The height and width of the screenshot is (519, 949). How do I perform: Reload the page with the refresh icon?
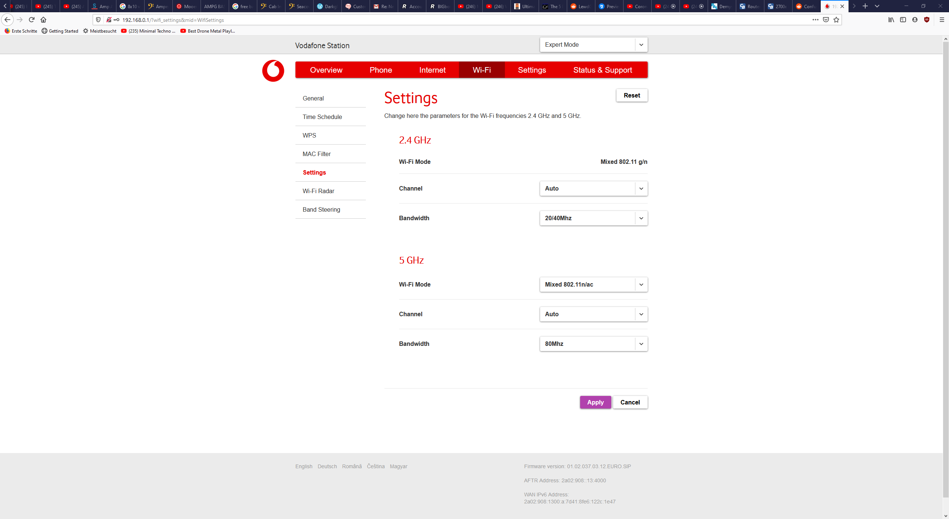(32, 20)
